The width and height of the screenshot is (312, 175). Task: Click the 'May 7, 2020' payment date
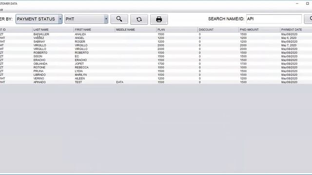point(289,45)
